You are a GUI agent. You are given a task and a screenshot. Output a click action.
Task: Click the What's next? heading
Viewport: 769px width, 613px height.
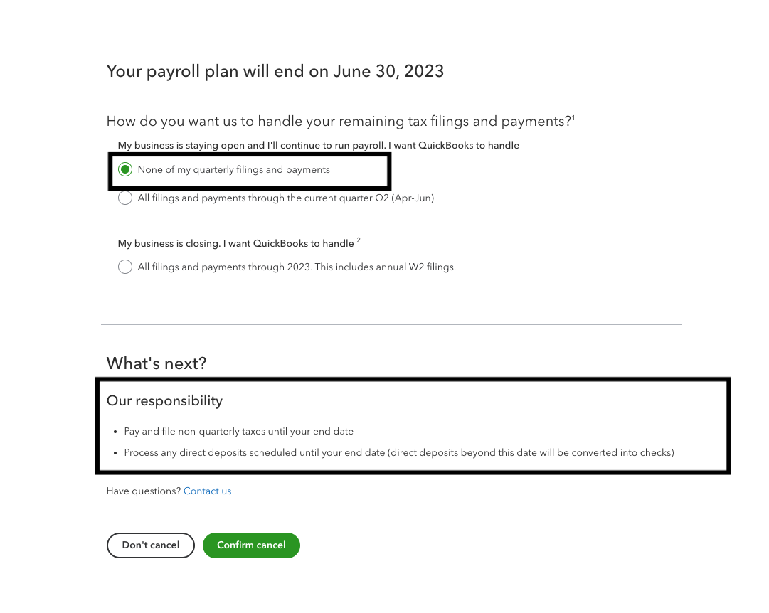(156, 363)
